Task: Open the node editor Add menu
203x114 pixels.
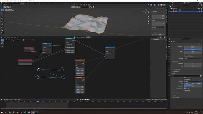Action: click(x=12, y=37)
